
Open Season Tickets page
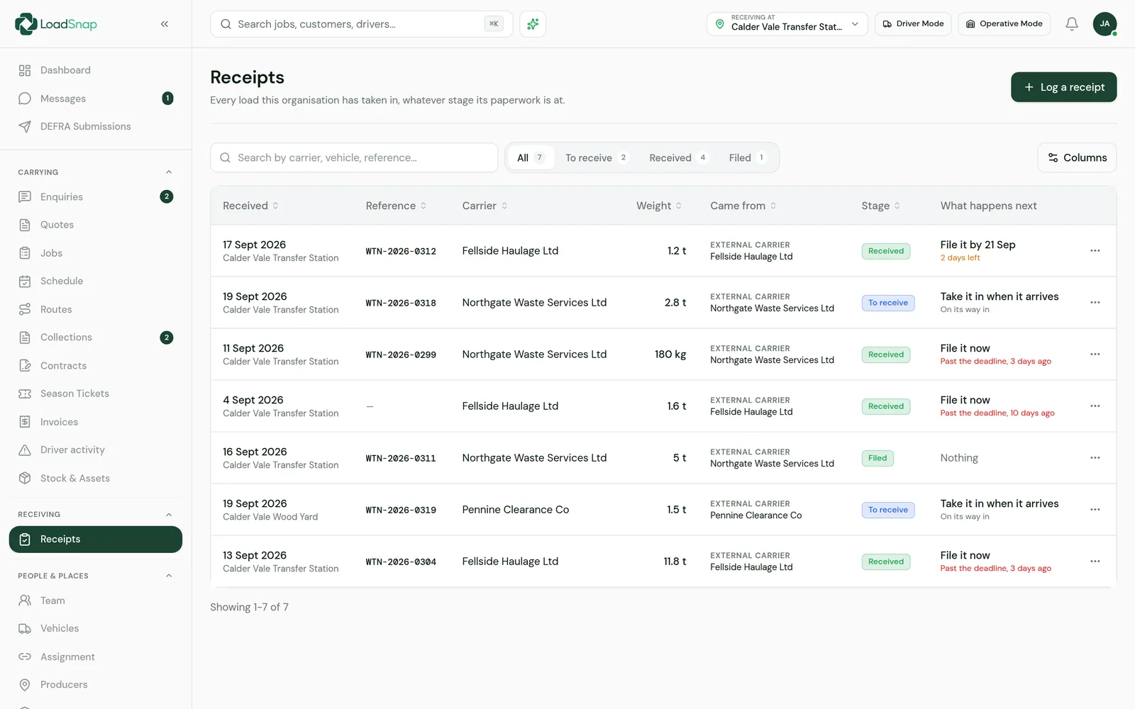[96, 393]
